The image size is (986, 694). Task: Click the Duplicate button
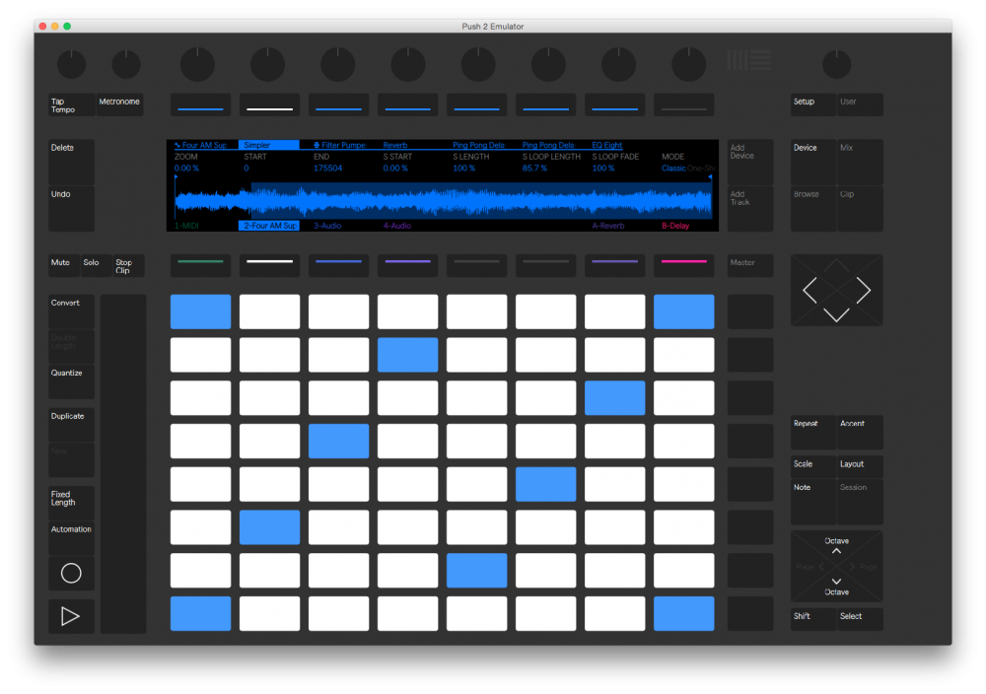[x=71, y=425]
